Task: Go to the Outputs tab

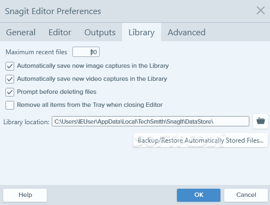Action: [100, 33]
